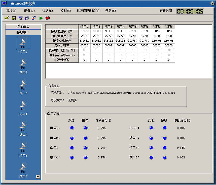The height and width of the screenshot is (185, 216).
Task: Click the 端口6 接收 status LED
Action: (x=165, y=138)
